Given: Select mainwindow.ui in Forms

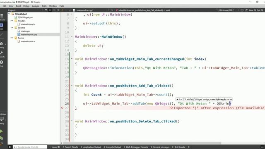Looking at the screenshot, I should [x=28, y=41].
